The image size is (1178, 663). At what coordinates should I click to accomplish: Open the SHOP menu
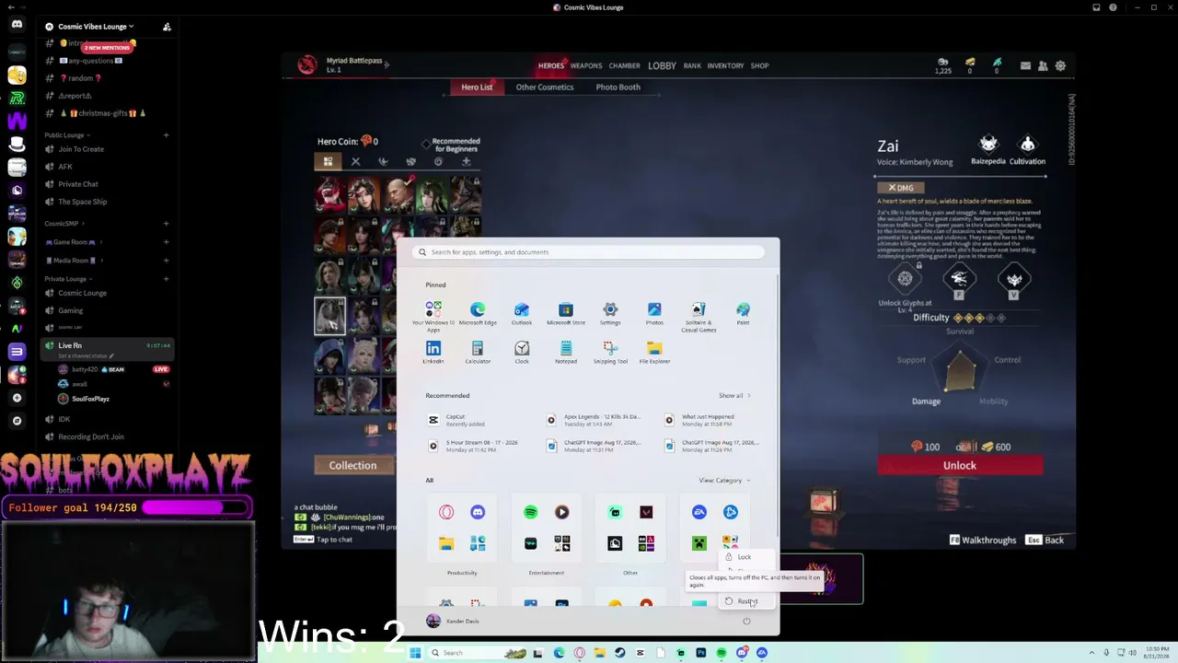point(759,66)
